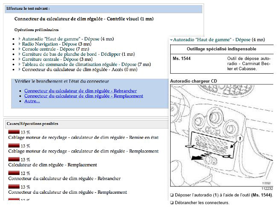The width and height of the screenshot is (280, 212).
Task: Expand the Radio Navigation - Dépose arrow
Action: (20, 44)
